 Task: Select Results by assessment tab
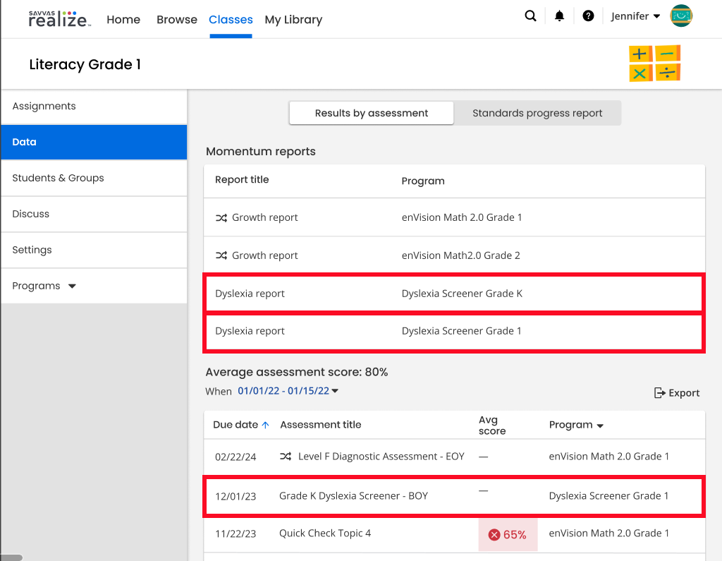[372, 113]
